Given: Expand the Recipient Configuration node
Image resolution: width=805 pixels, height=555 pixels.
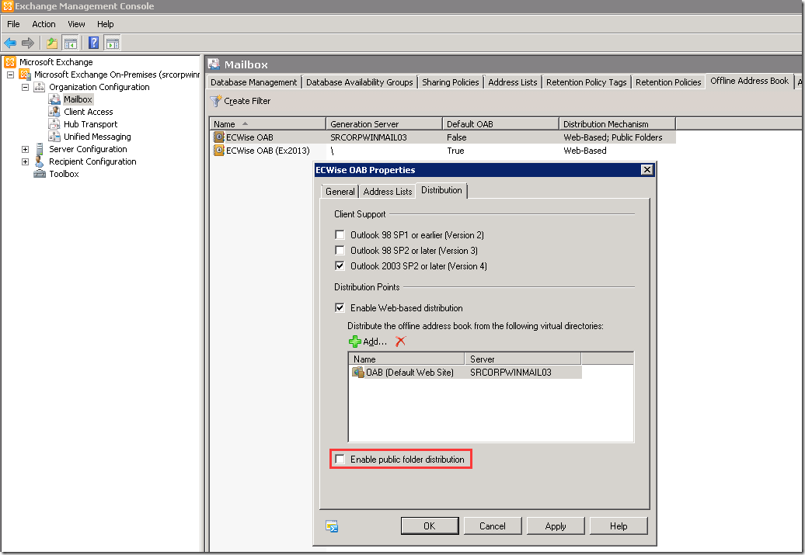Looking at the screenshot, I should [x=25, y=161].
